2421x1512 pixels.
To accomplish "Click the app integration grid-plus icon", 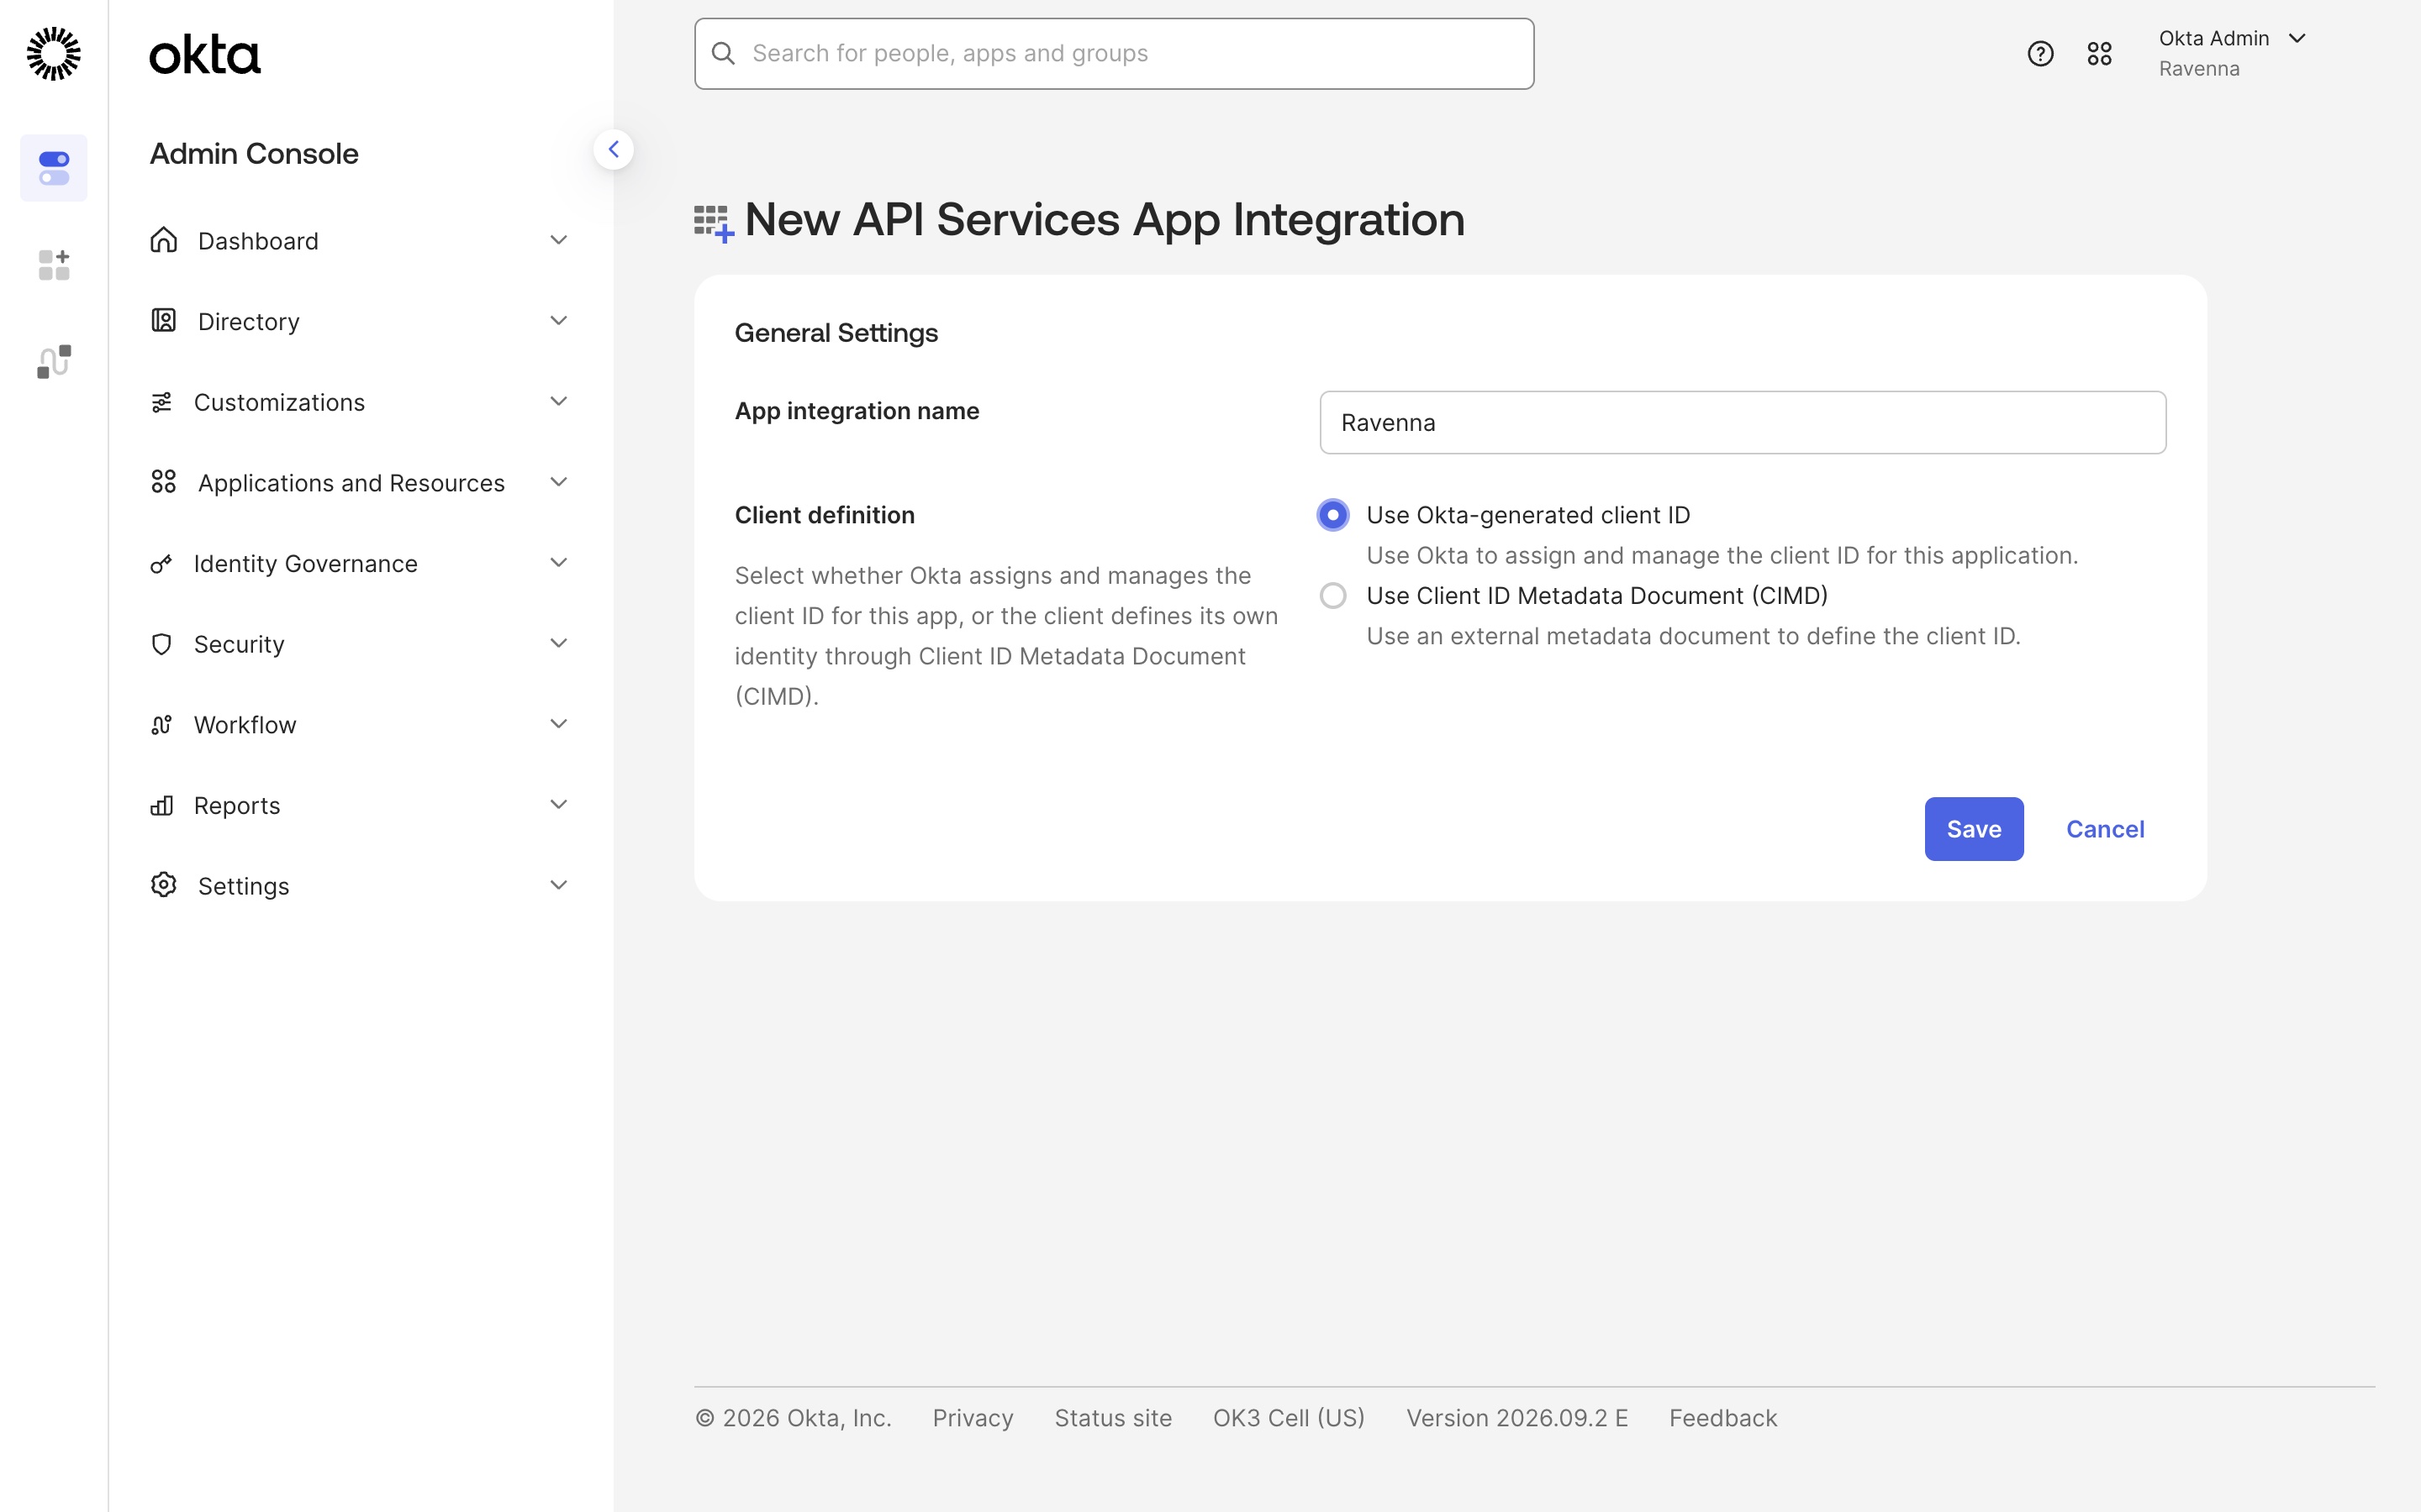I will [715, 223].
